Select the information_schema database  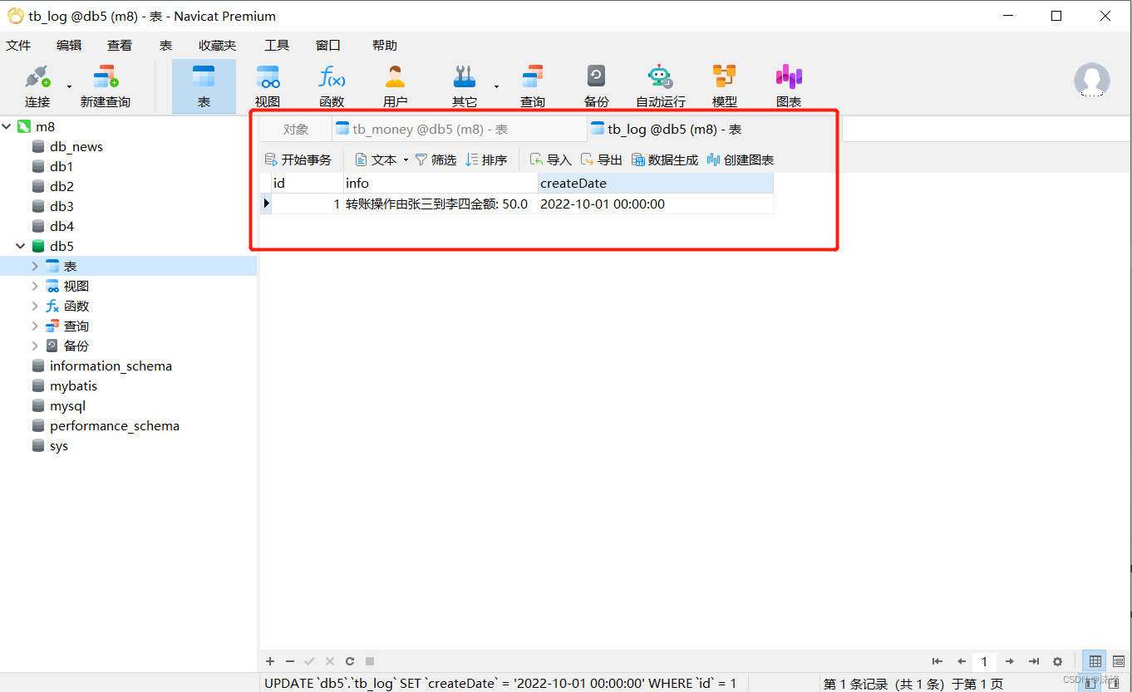point(111,366)
